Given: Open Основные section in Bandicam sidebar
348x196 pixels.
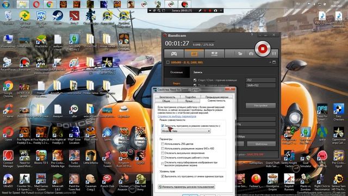Looking at the screenshot, I should [x=176, y=72].
